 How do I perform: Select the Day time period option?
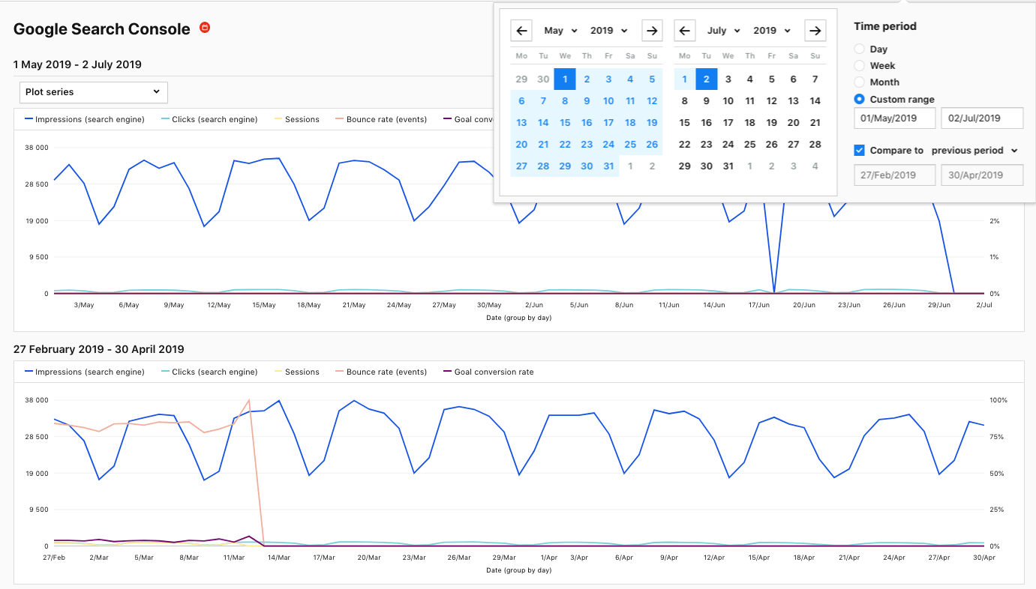tap(860, 49)
